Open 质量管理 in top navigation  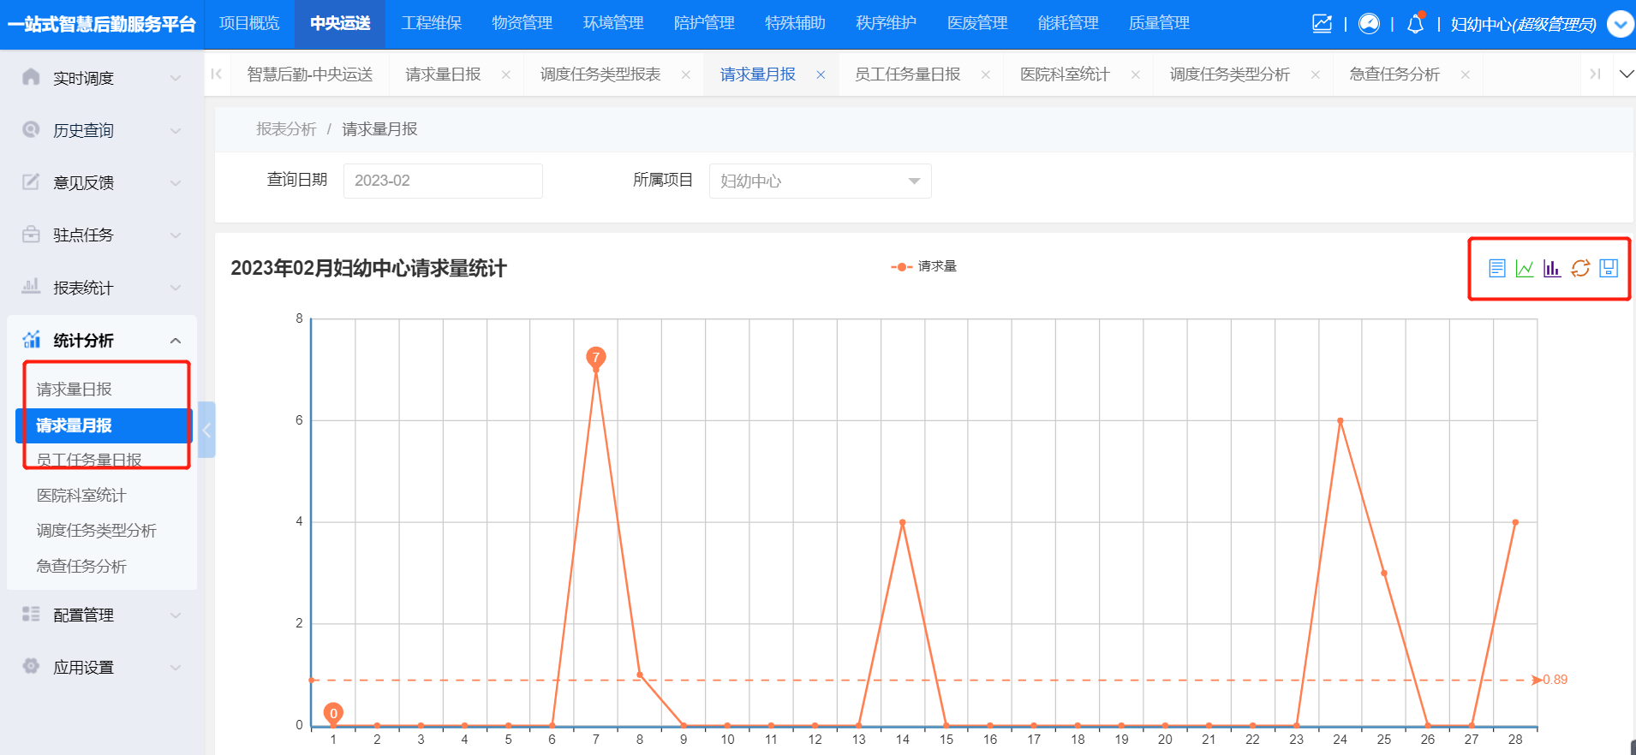coord(1159,23)
